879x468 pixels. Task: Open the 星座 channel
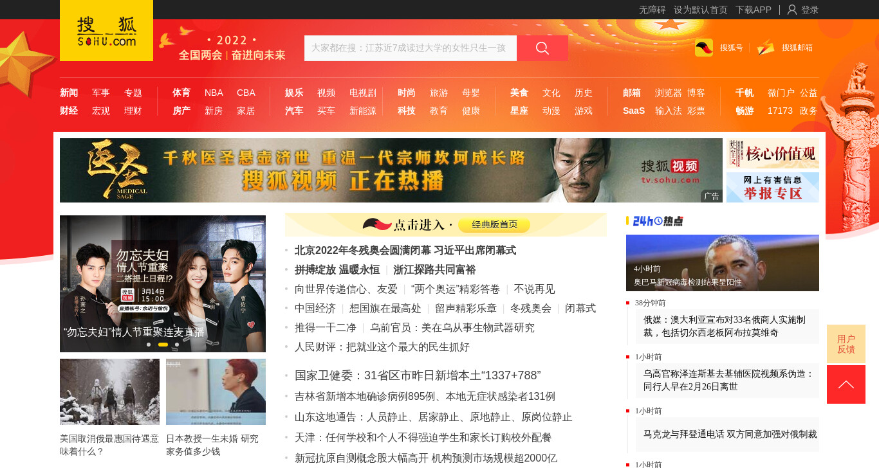click(x=519, y=111)
